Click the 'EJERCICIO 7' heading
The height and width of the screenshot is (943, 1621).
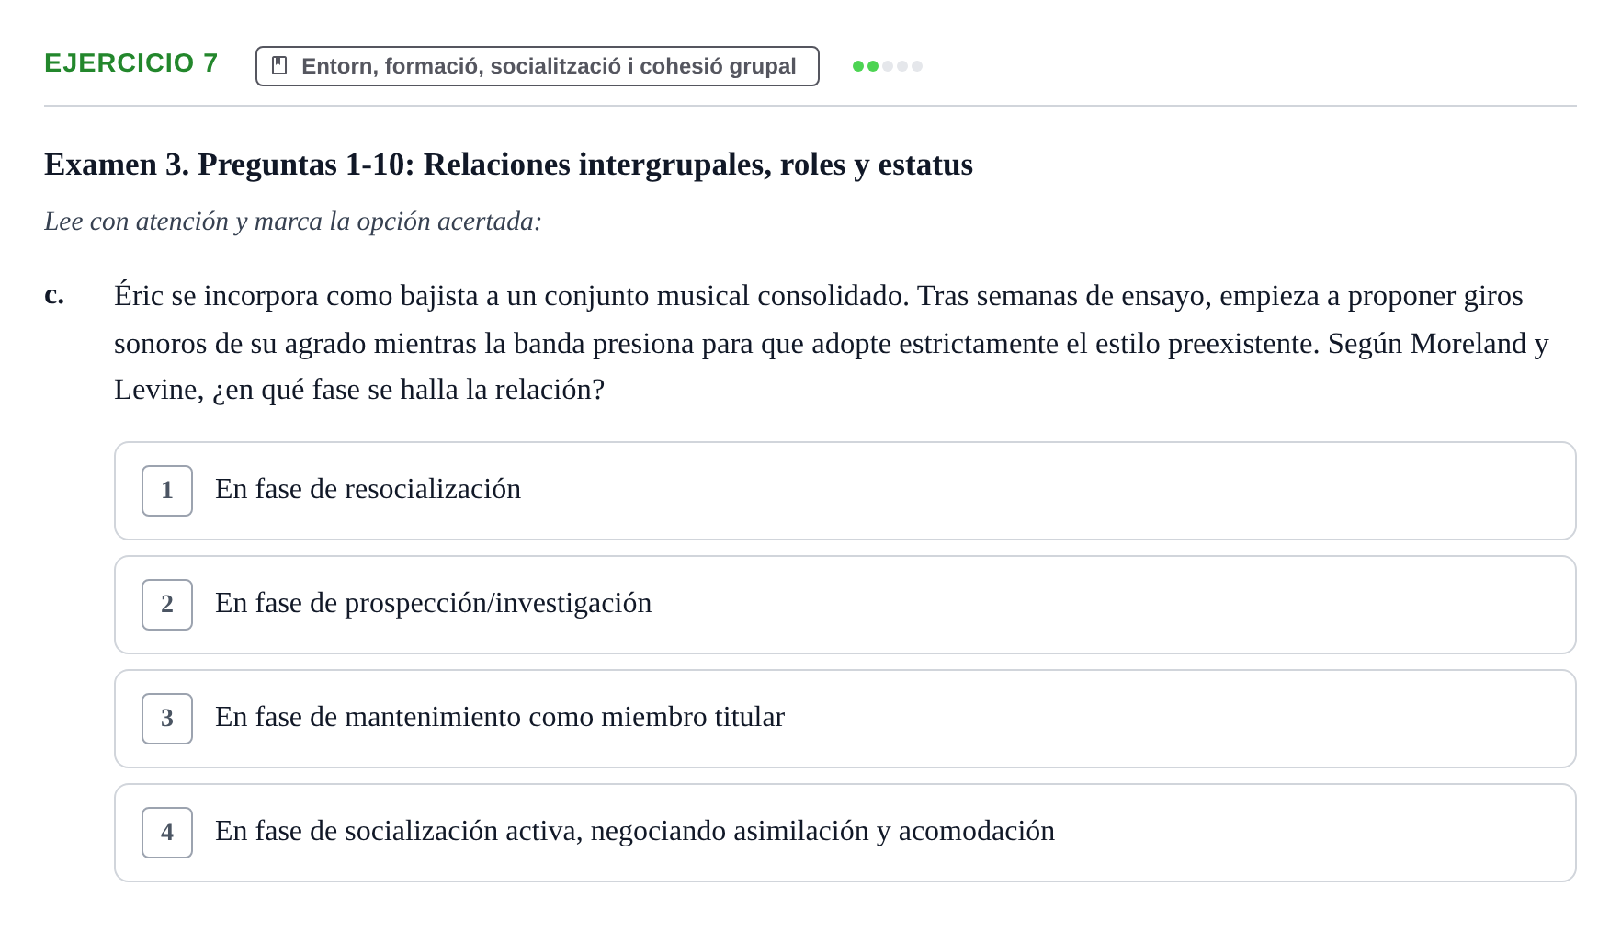tap(131, 63)
